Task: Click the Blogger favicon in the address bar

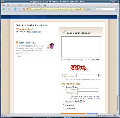Action: coord(28,9)
